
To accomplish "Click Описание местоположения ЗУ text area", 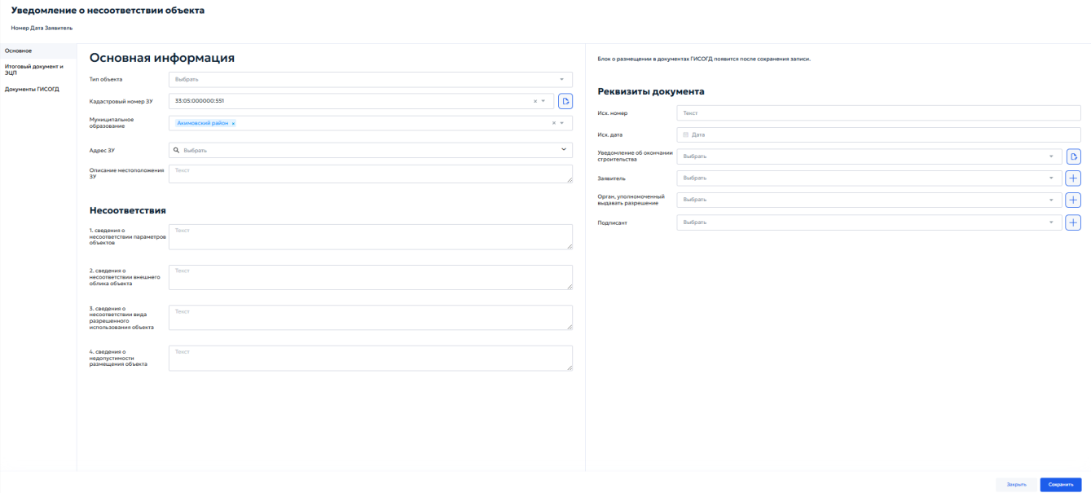I will (371, 174).
